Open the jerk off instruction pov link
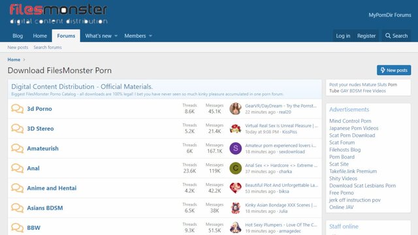The height and width of the screenshot is (235, 418). click(x=355, y=200)
